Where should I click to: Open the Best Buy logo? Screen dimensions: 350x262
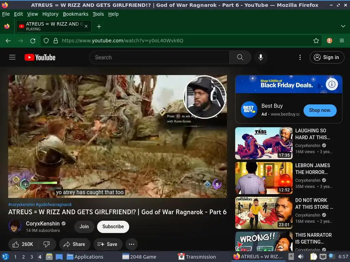pos(249,110)
